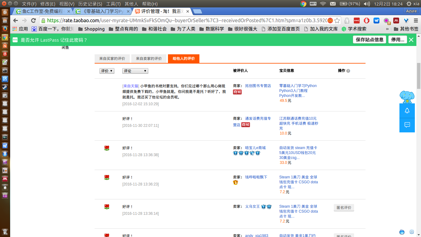
Task: Open the AdBlock red hand extension
Action: coord(366,21)
